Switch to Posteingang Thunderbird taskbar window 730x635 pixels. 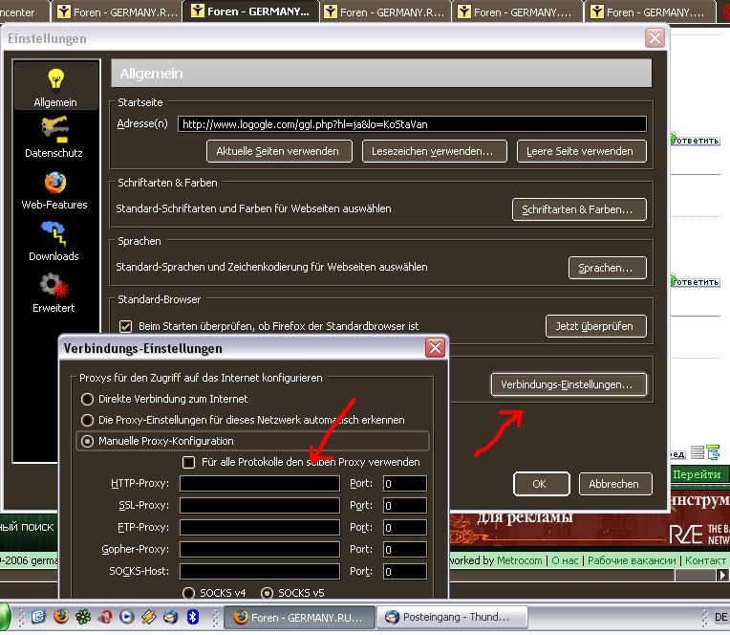pyautogui.click(x=447, y=618)
